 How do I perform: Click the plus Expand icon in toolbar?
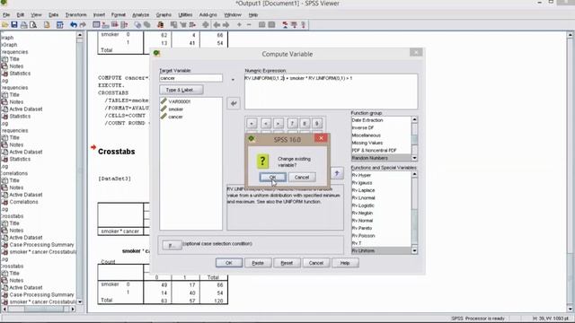[x=239, y=25]
